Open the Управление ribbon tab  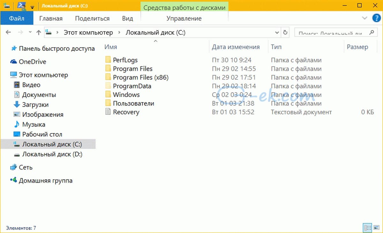pyautogui.click(x=184, y=19)
